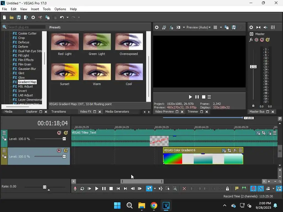This screenshot has width=283, height=212.
Task: Click the Master FX icon
Action: point(251,40)
